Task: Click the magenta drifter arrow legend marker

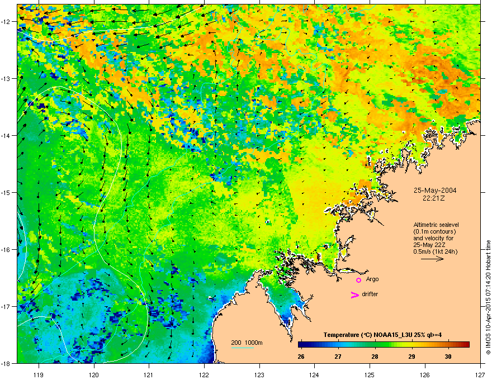Action: coord(354,294)
